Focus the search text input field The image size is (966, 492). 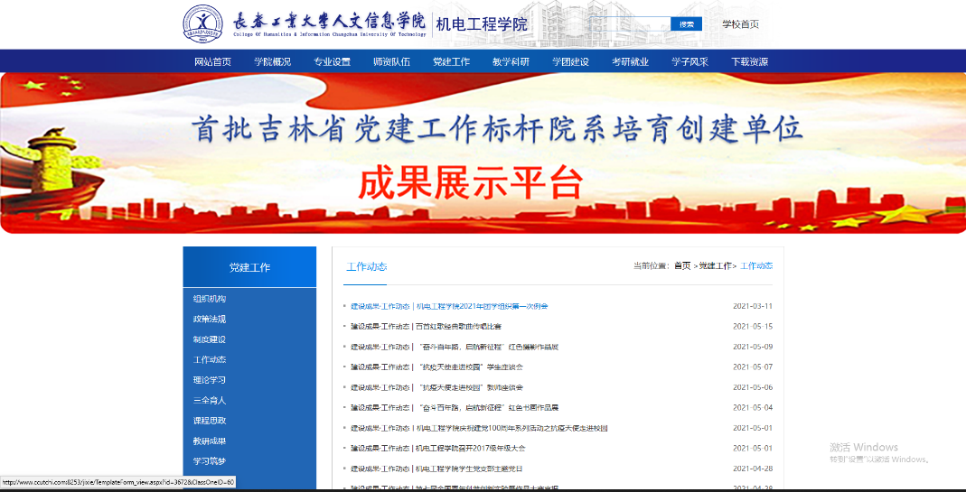click(628, 24)
